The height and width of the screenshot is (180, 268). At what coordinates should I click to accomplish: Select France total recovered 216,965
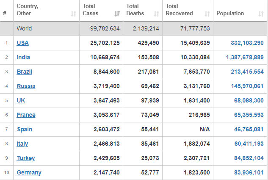click(x=199, y=115)
